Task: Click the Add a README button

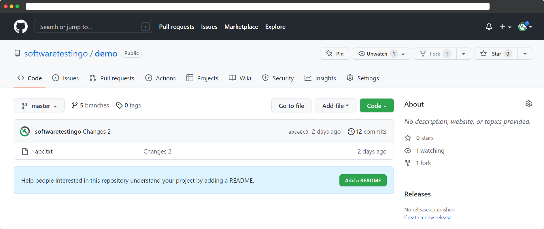Action: [363, 180]
